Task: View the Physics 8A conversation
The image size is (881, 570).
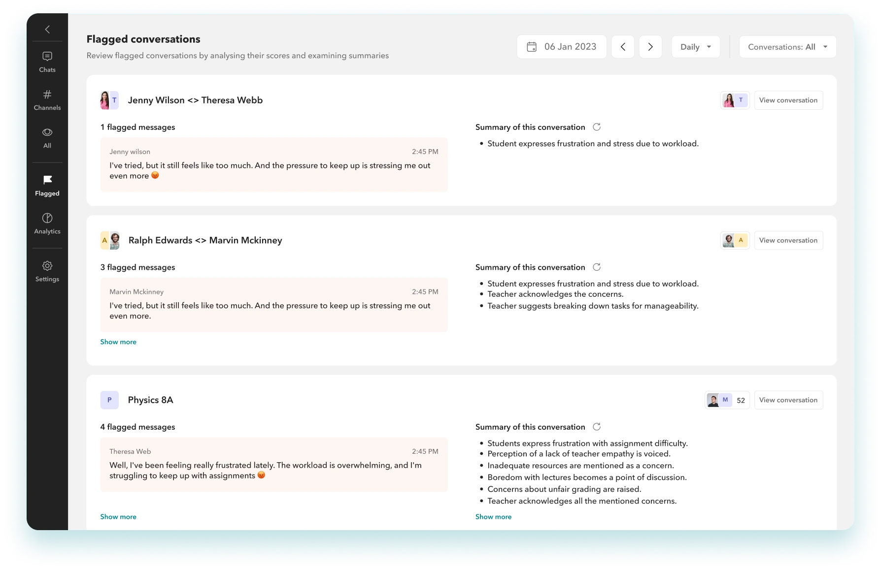Action: pos(788,400)
